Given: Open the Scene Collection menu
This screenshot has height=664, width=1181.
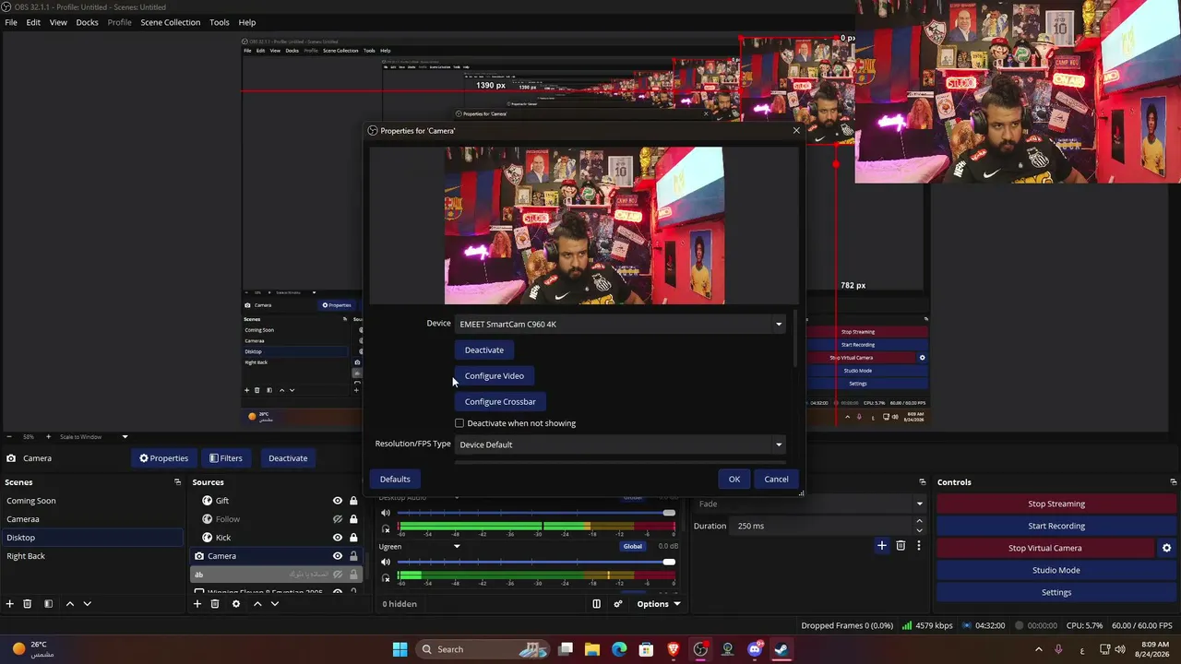Looking at the screenshot, I should pyautogui.click(x=170, y=22).
